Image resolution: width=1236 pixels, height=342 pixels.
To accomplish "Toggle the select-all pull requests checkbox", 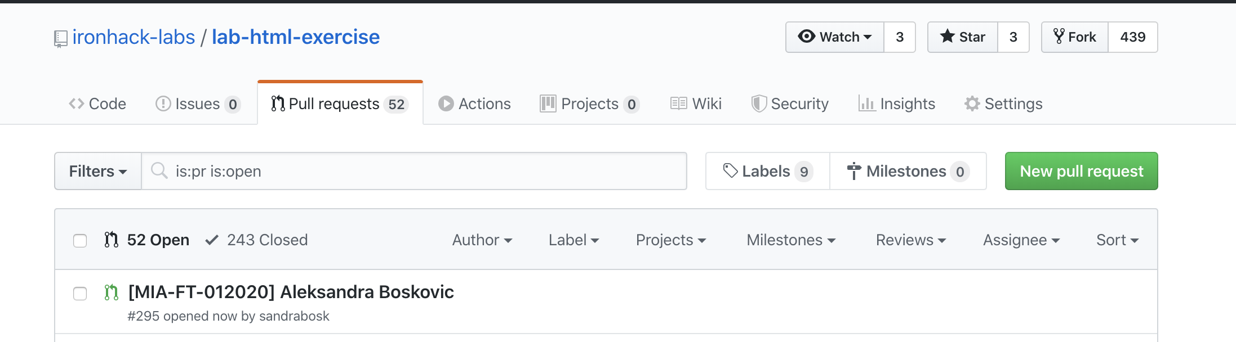I will pos(80,241).
